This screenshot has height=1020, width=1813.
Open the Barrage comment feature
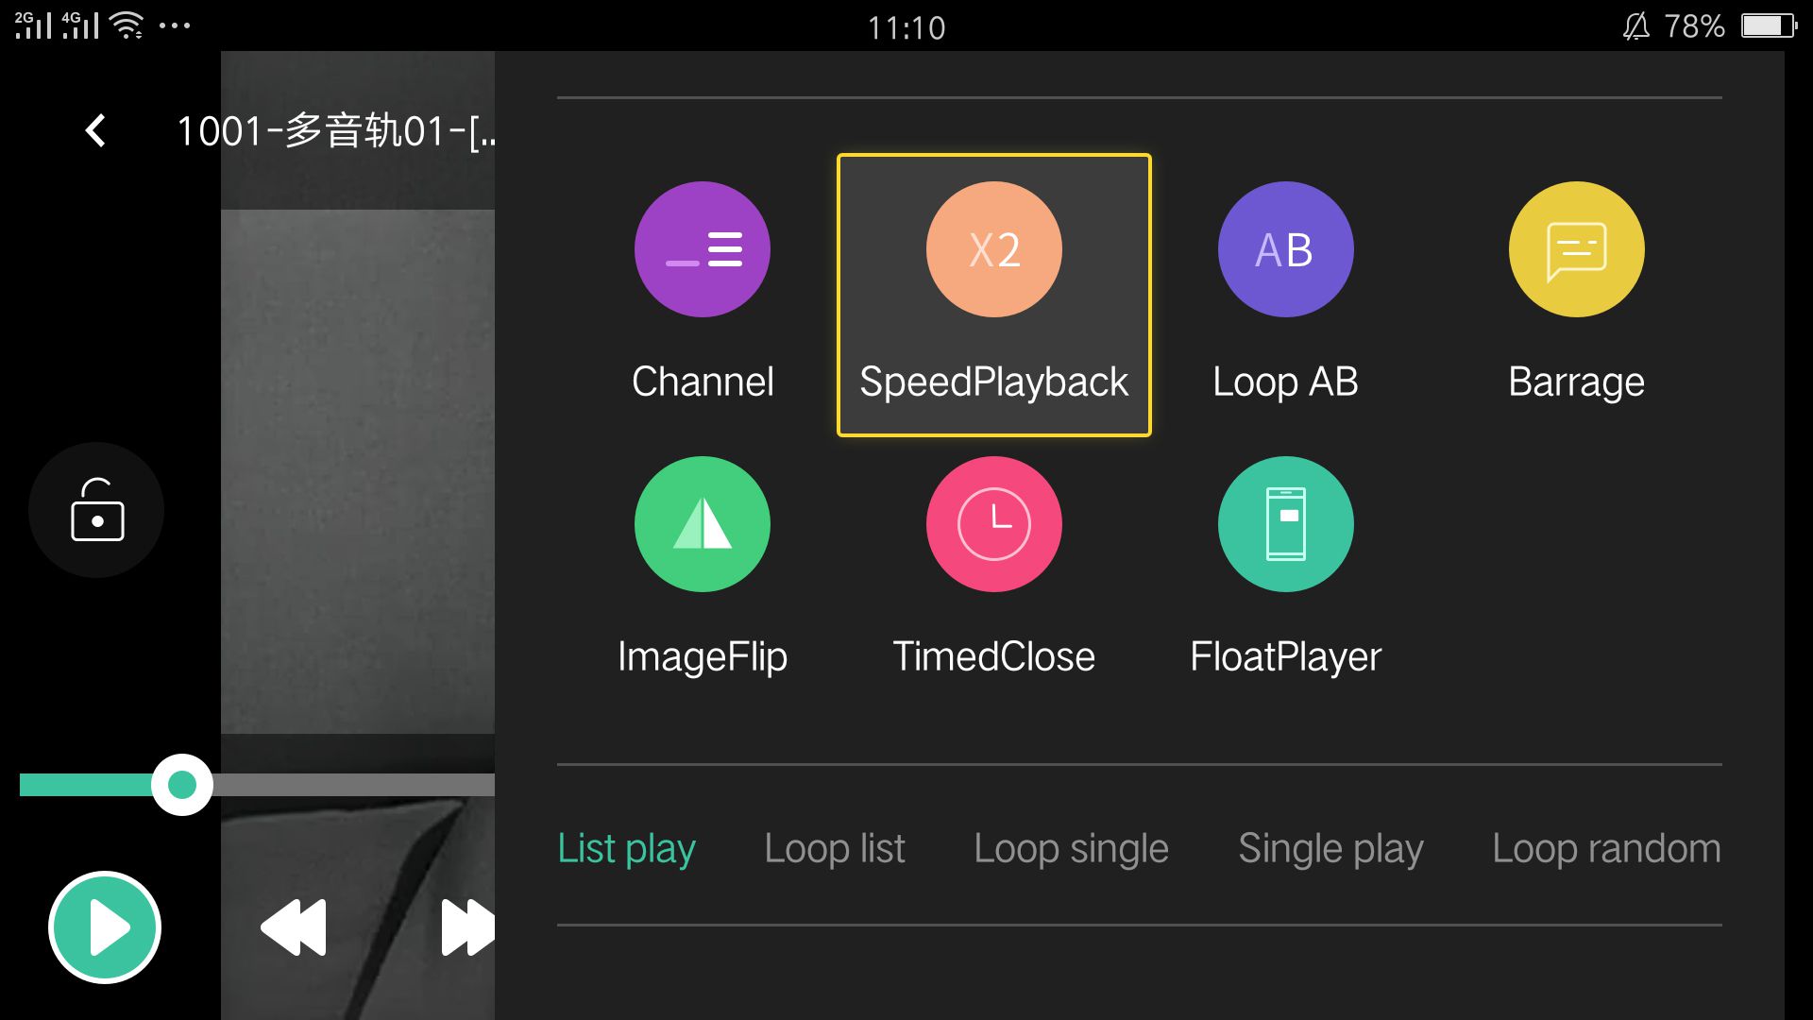1576,250
